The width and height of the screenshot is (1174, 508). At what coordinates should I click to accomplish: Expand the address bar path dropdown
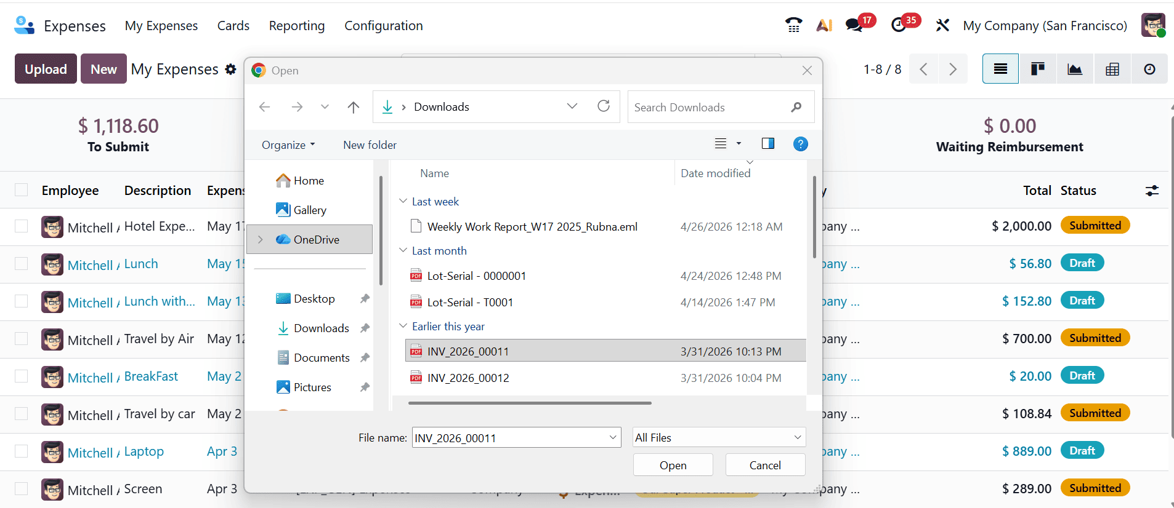[572, 106]
